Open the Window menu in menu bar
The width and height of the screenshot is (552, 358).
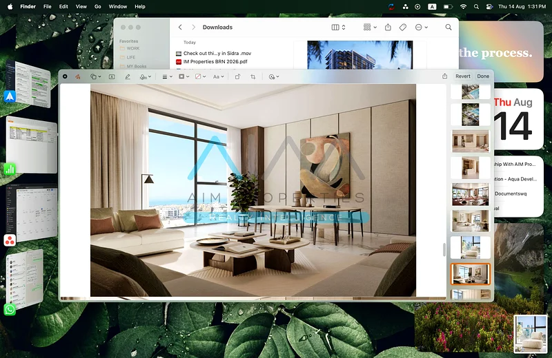point(118,6)
